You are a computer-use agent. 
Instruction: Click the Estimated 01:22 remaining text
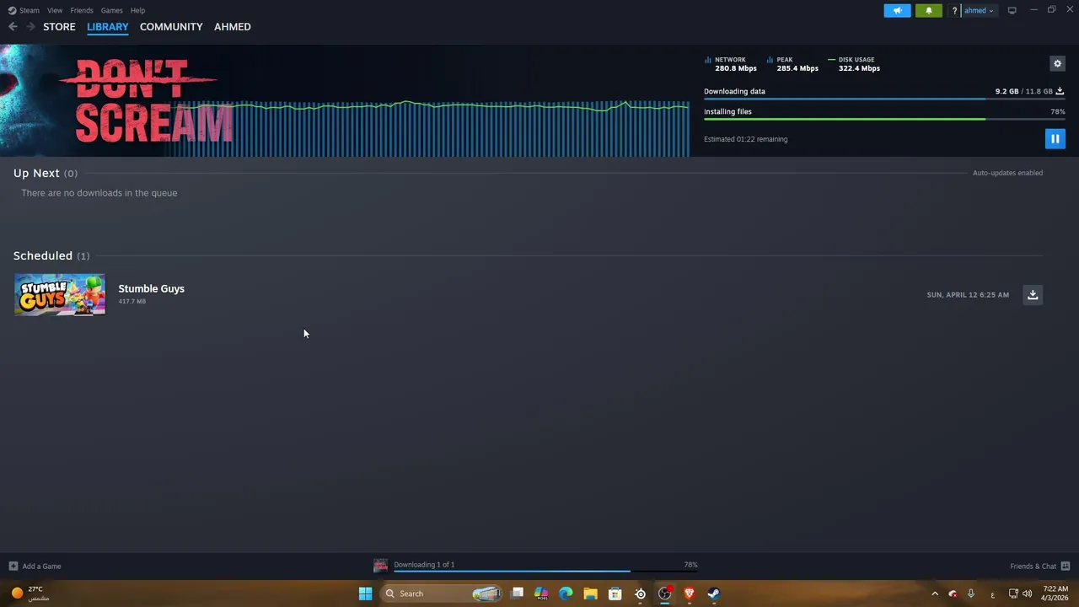pyautogui.click(x=746, y=139)
